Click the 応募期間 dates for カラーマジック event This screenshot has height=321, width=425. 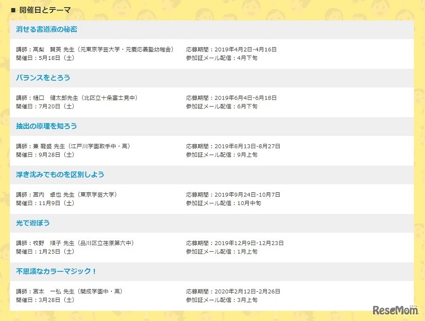point(232,291)
